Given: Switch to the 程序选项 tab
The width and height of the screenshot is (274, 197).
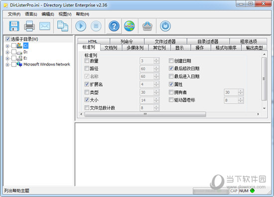Looking at the screenshot, I should [248, 41].
